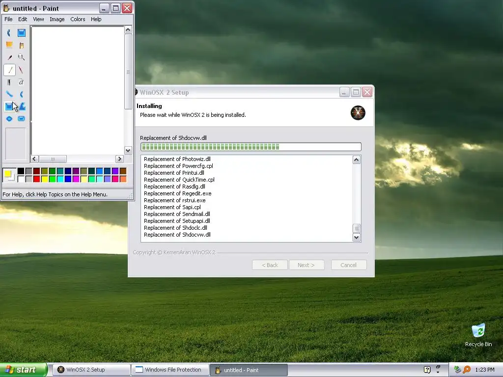Select the white color swatch
503x377 pixels.
(21, 179)
